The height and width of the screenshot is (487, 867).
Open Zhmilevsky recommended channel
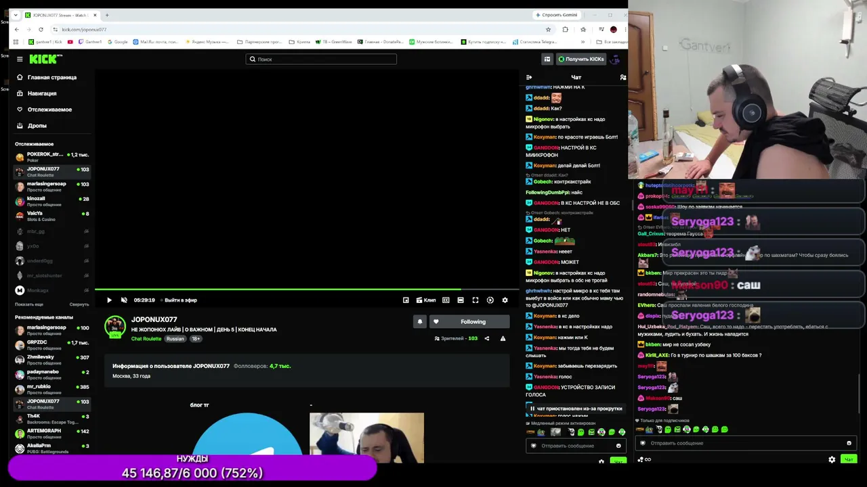pyautogui.click(x=53, y=360)
